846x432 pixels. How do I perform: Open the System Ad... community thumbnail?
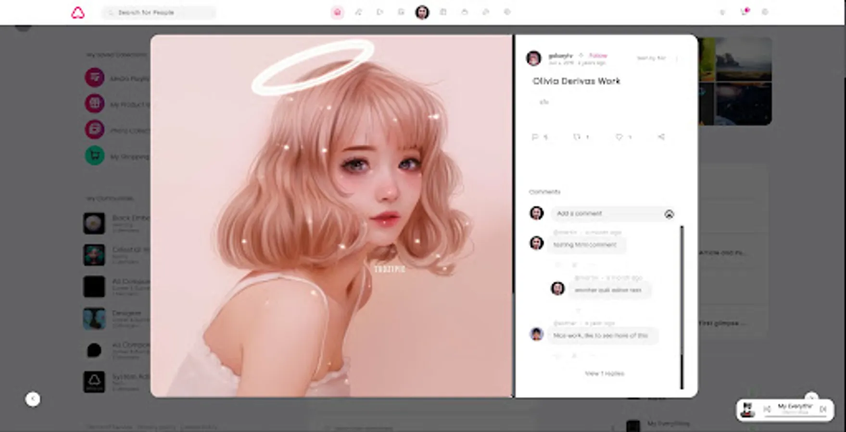coord(94,382)
